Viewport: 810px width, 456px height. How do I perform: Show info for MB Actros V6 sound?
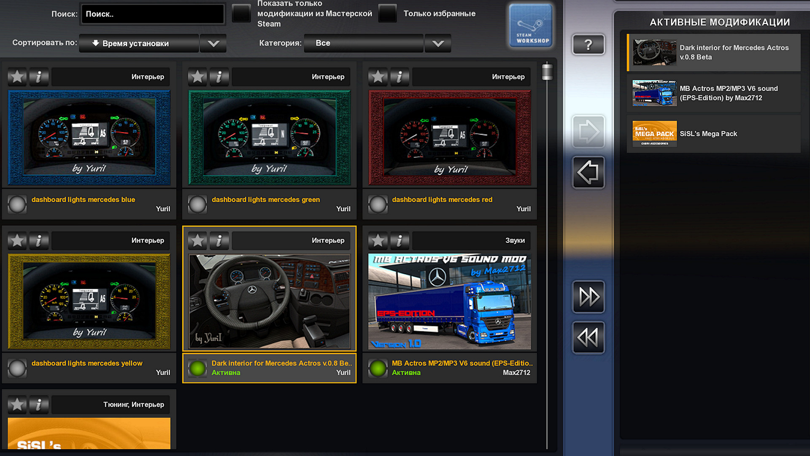[x=400, y=241]
